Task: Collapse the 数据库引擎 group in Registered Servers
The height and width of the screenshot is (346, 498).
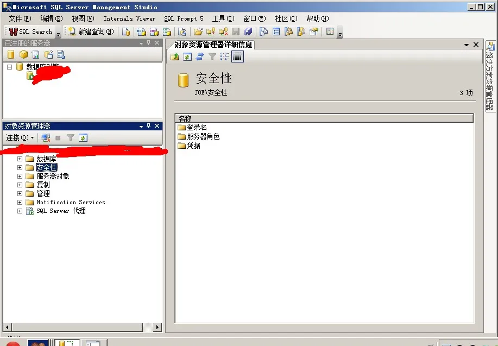Action: coord(10,67)
